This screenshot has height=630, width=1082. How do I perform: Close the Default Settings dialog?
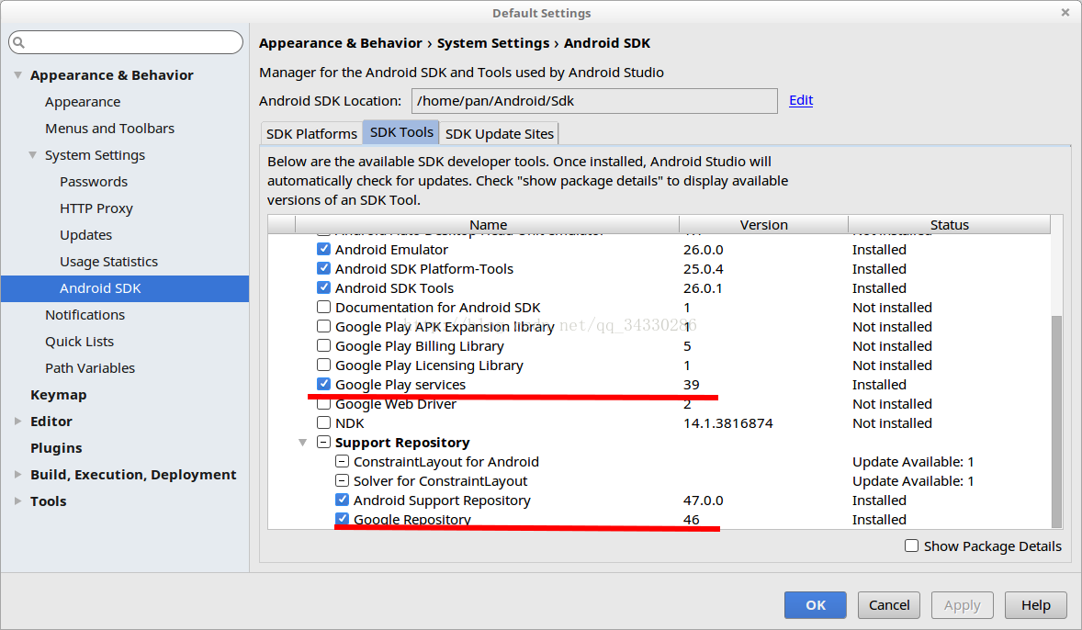[1065, 13]
